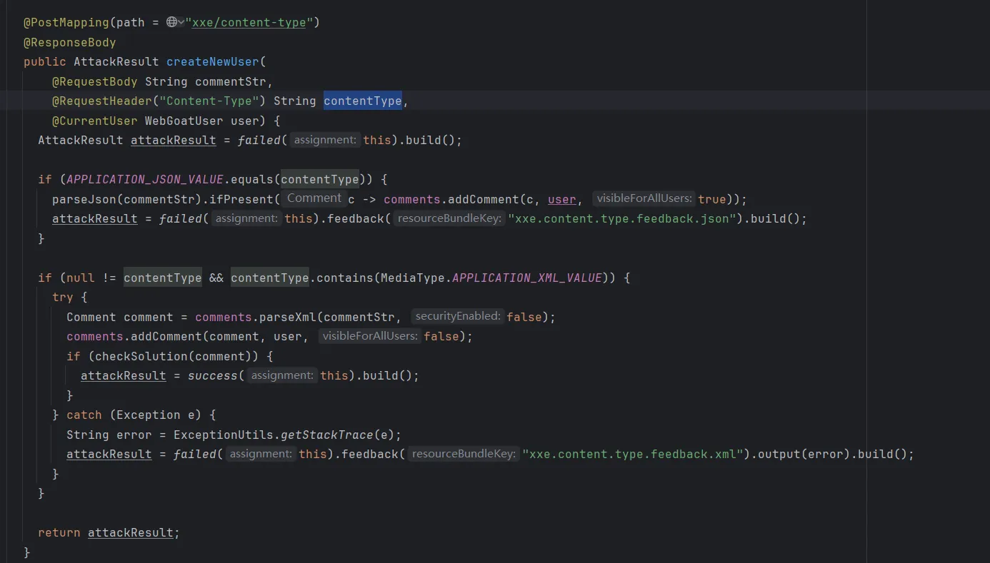This screenshot has height=563, width=990.
Task: Place cursor on the try keyword
Action: pyautogui.click(x=63, y=297)
